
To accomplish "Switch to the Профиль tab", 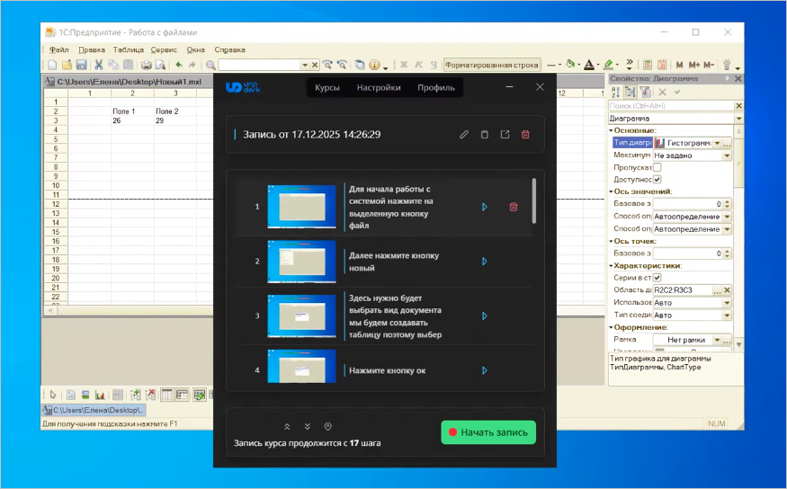I will point(436,87).
